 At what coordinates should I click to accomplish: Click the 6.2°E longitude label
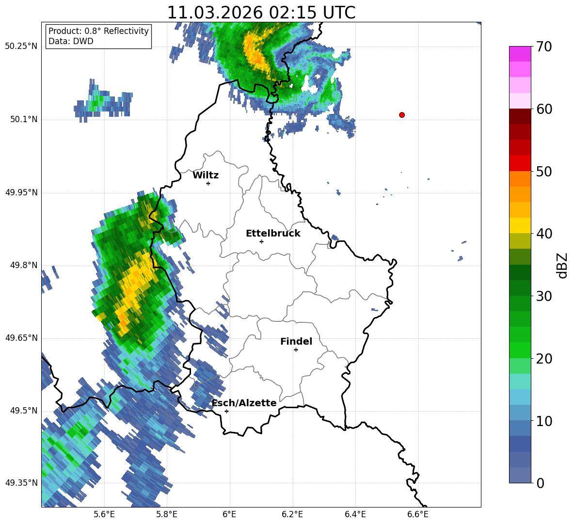click(x=292, y=514)
